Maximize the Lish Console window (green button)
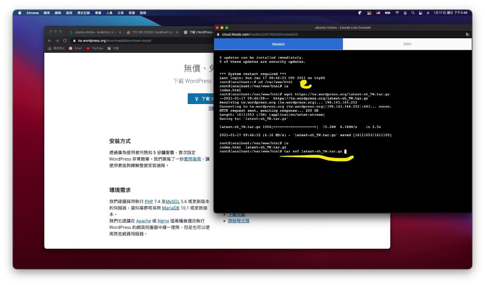The image size is (485, 285). click(x=227, y=28)
